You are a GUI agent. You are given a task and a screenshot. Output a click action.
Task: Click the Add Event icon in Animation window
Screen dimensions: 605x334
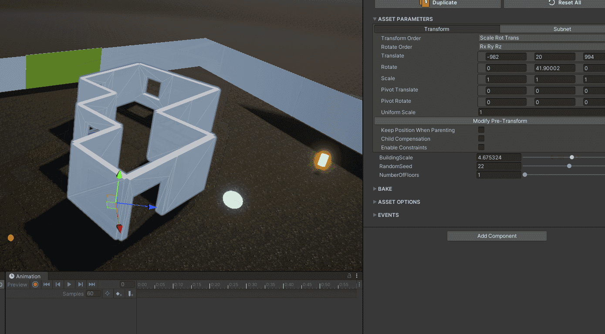pyautogui.click(x=131, y=294)
